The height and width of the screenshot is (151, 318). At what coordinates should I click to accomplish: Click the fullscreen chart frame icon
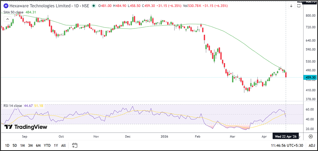click(x=299, y=6)
